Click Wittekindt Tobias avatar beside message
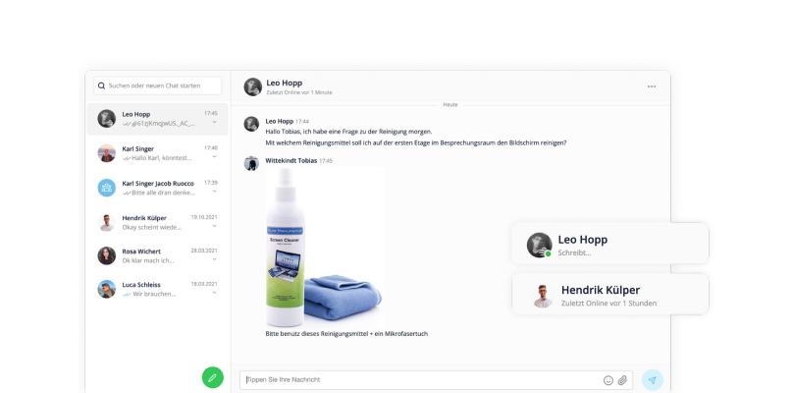 [251, 163]
